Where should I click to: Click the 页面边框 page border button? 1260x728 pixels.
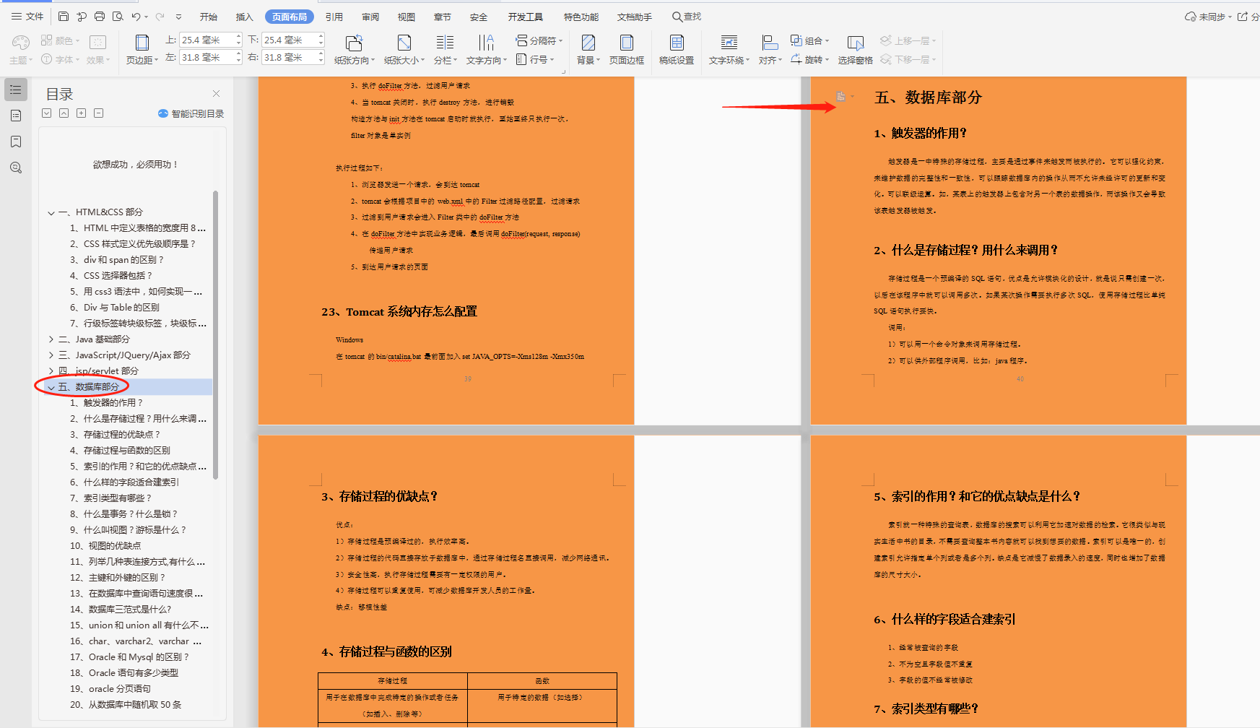627,50
